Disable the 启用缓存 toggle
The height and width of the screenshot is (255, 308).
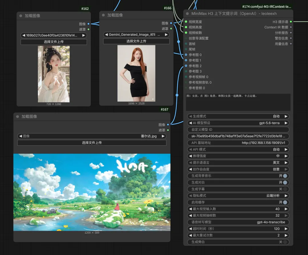click(x=285, y=202)
